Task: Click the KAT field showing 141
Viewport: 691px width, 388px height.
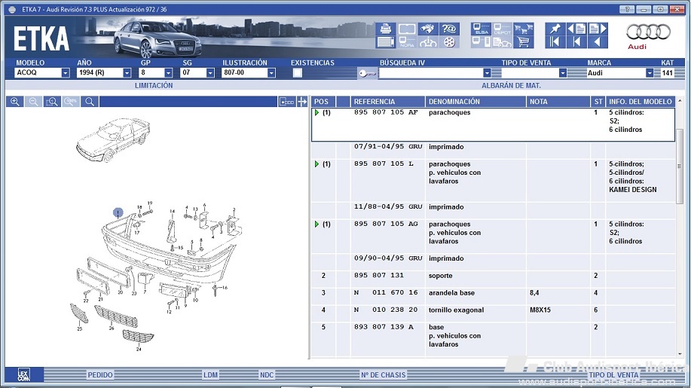Action: [667, 72]
